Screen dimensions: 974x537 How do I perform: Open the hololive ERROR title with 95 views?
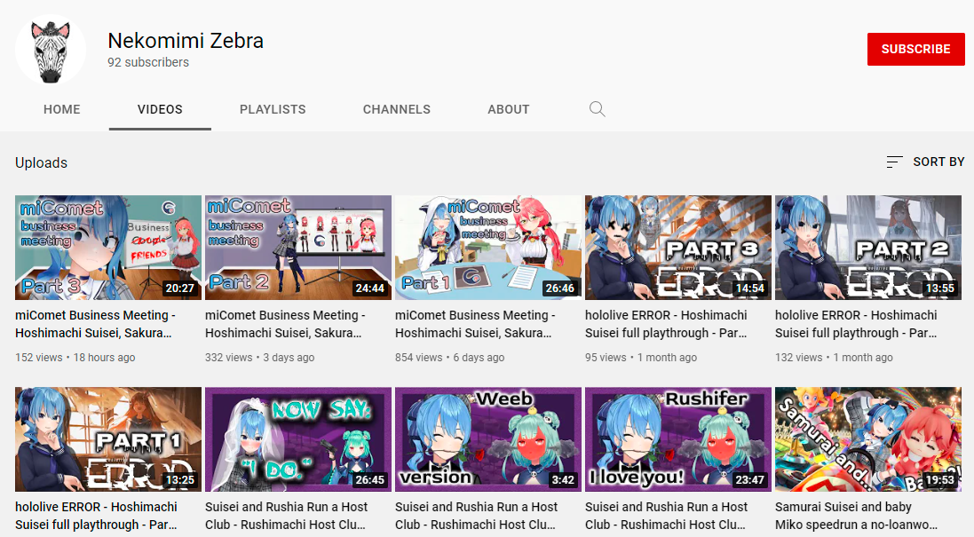(667, 324)
